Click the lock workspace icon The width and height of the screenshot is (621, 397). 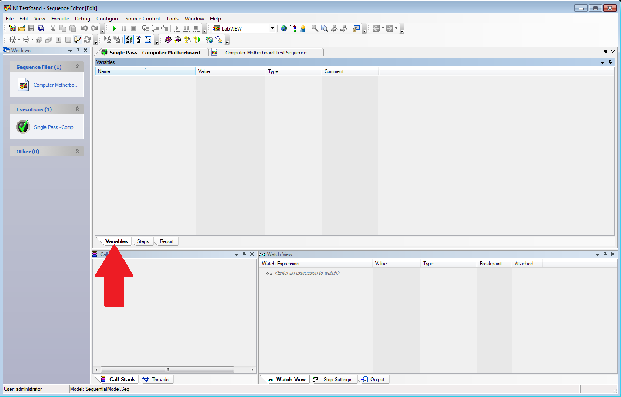[356, 28]
